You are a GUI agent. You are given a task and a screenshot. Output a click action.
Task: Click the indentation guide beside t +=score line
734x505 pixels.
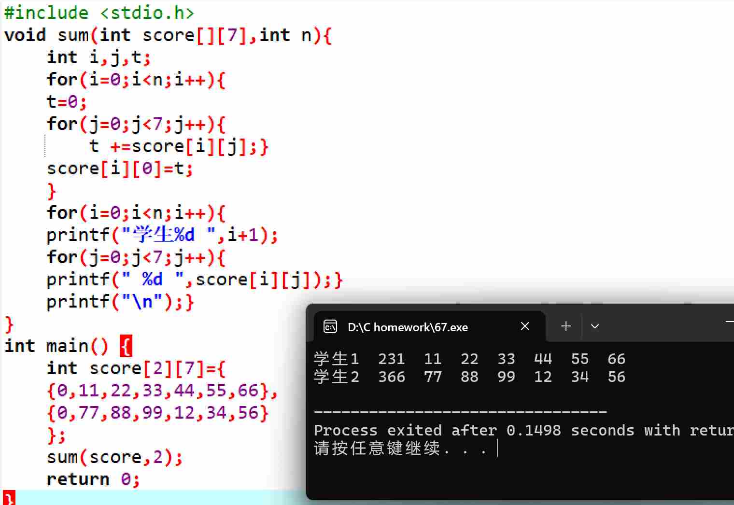pyautogui.click(x=45, y=146)
